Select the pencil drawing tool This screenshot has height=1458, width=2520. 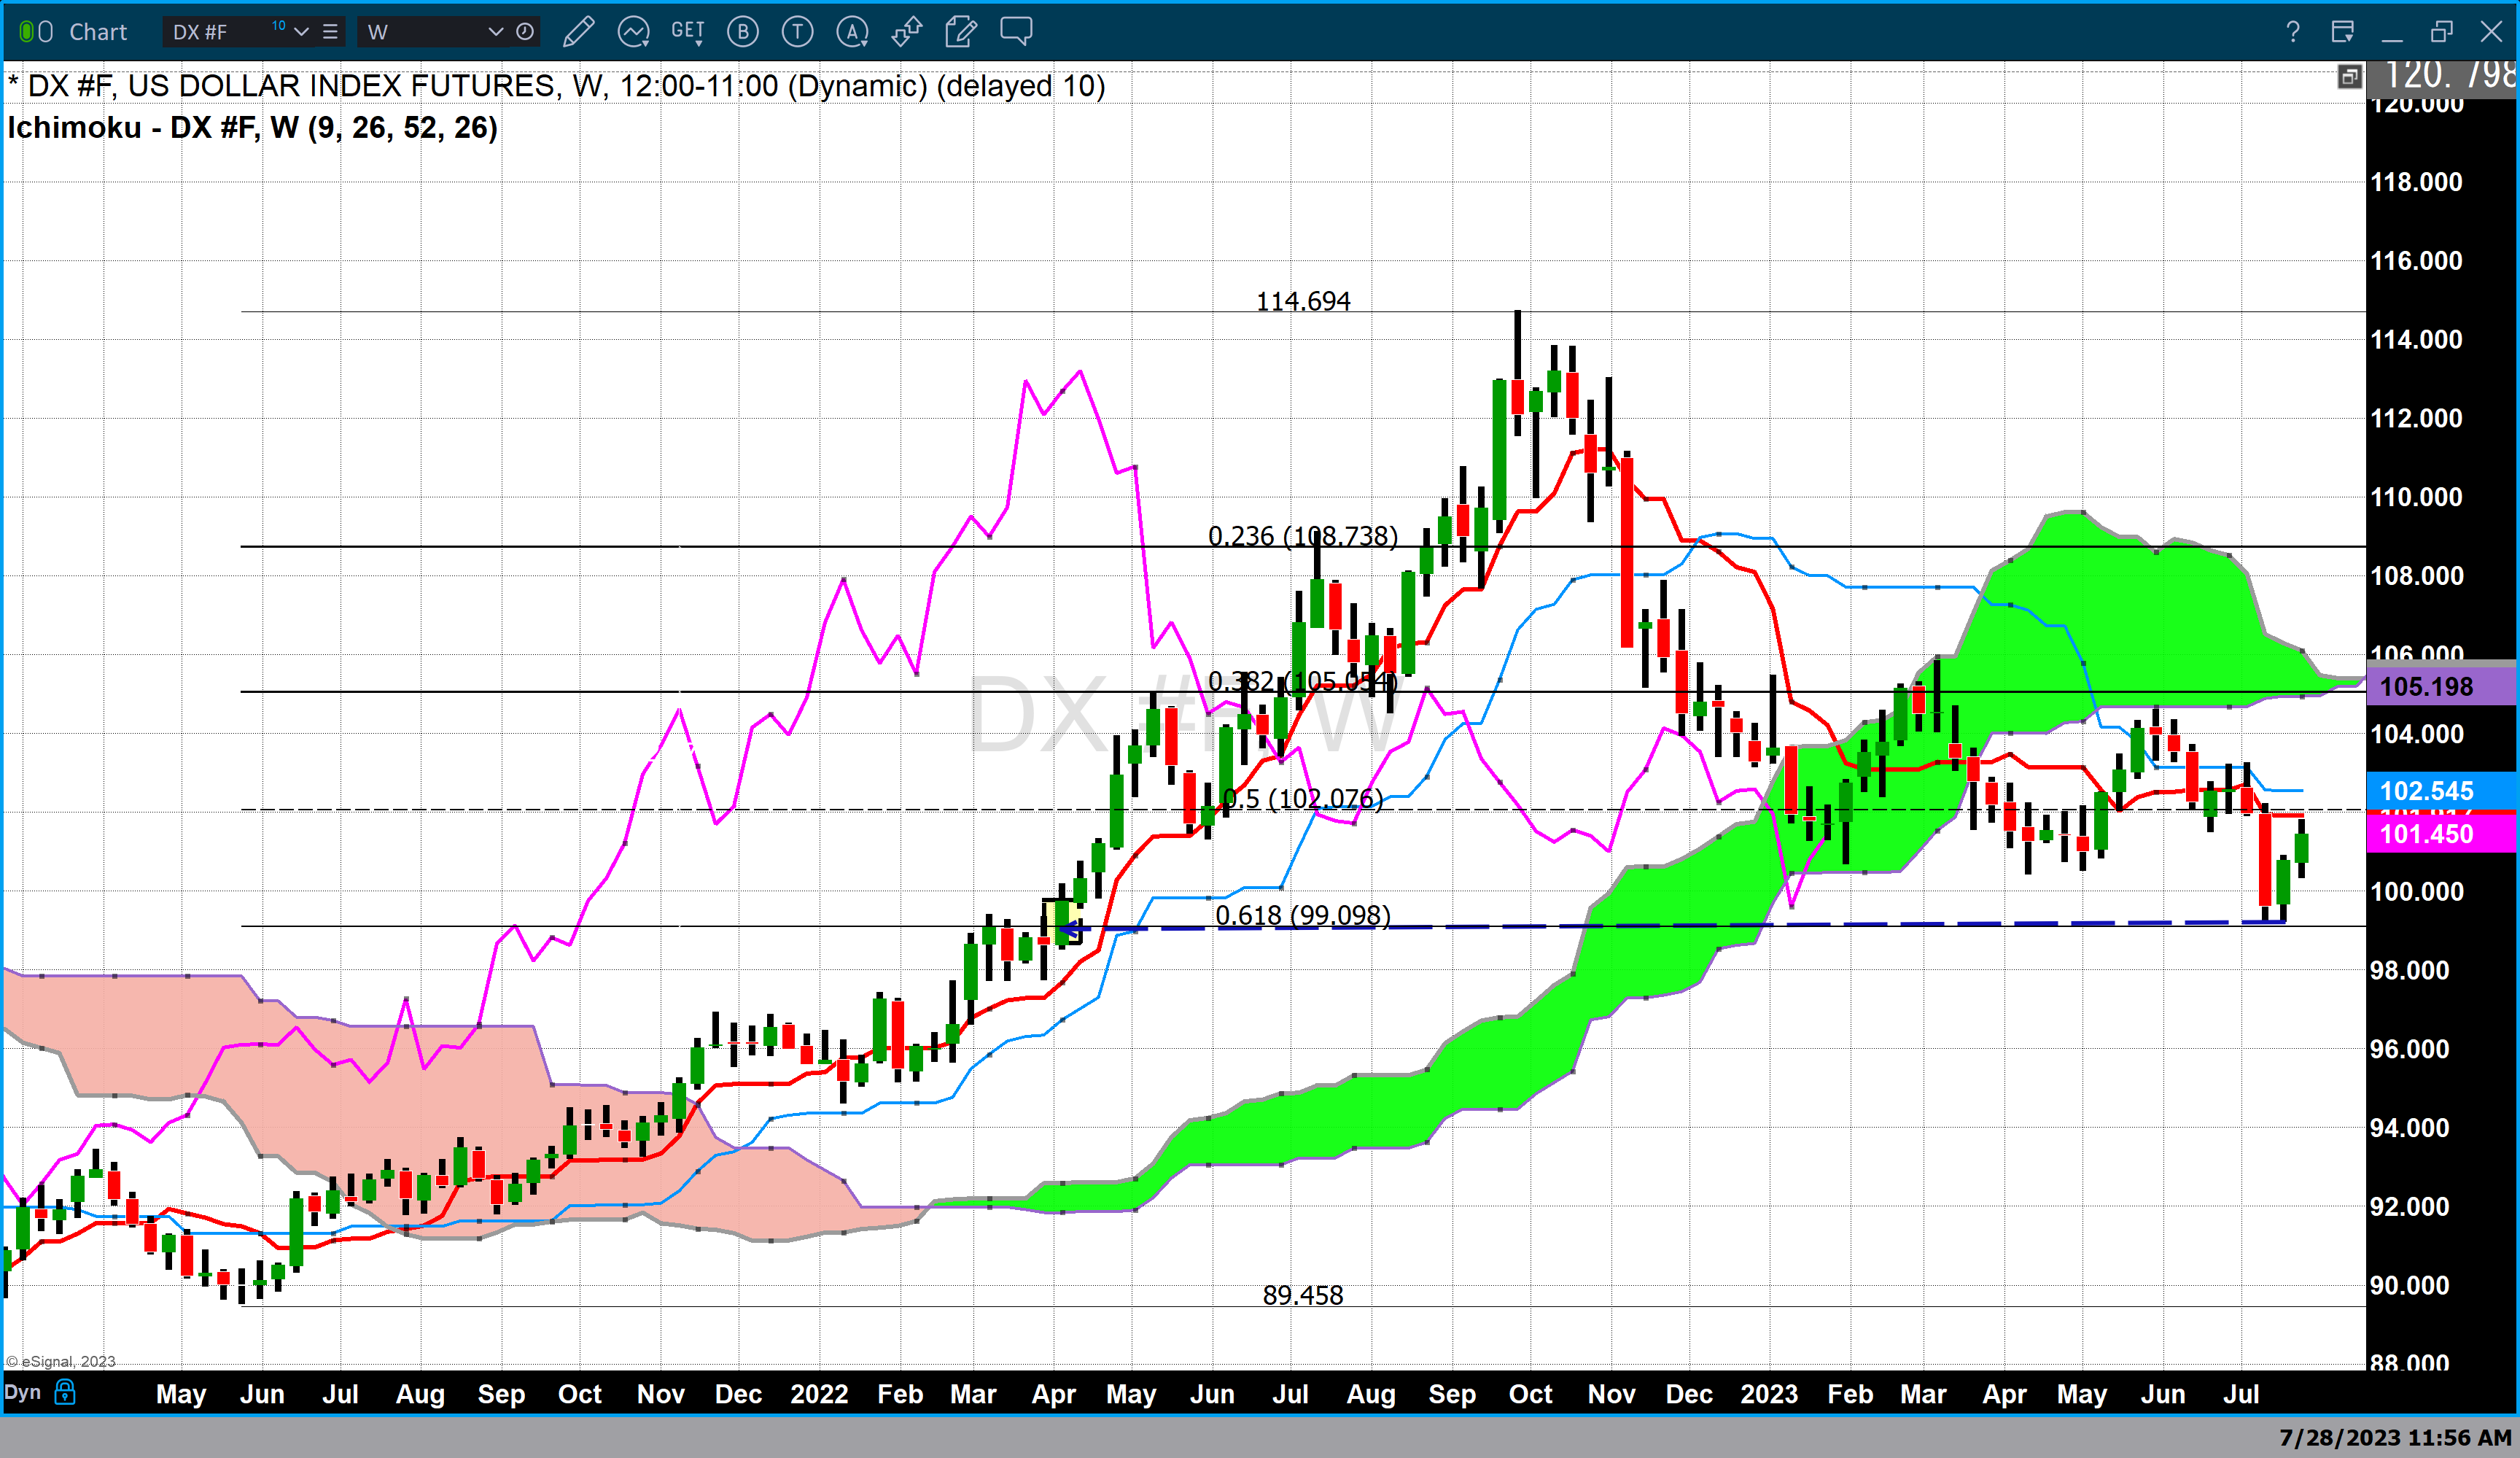(578, 32)
